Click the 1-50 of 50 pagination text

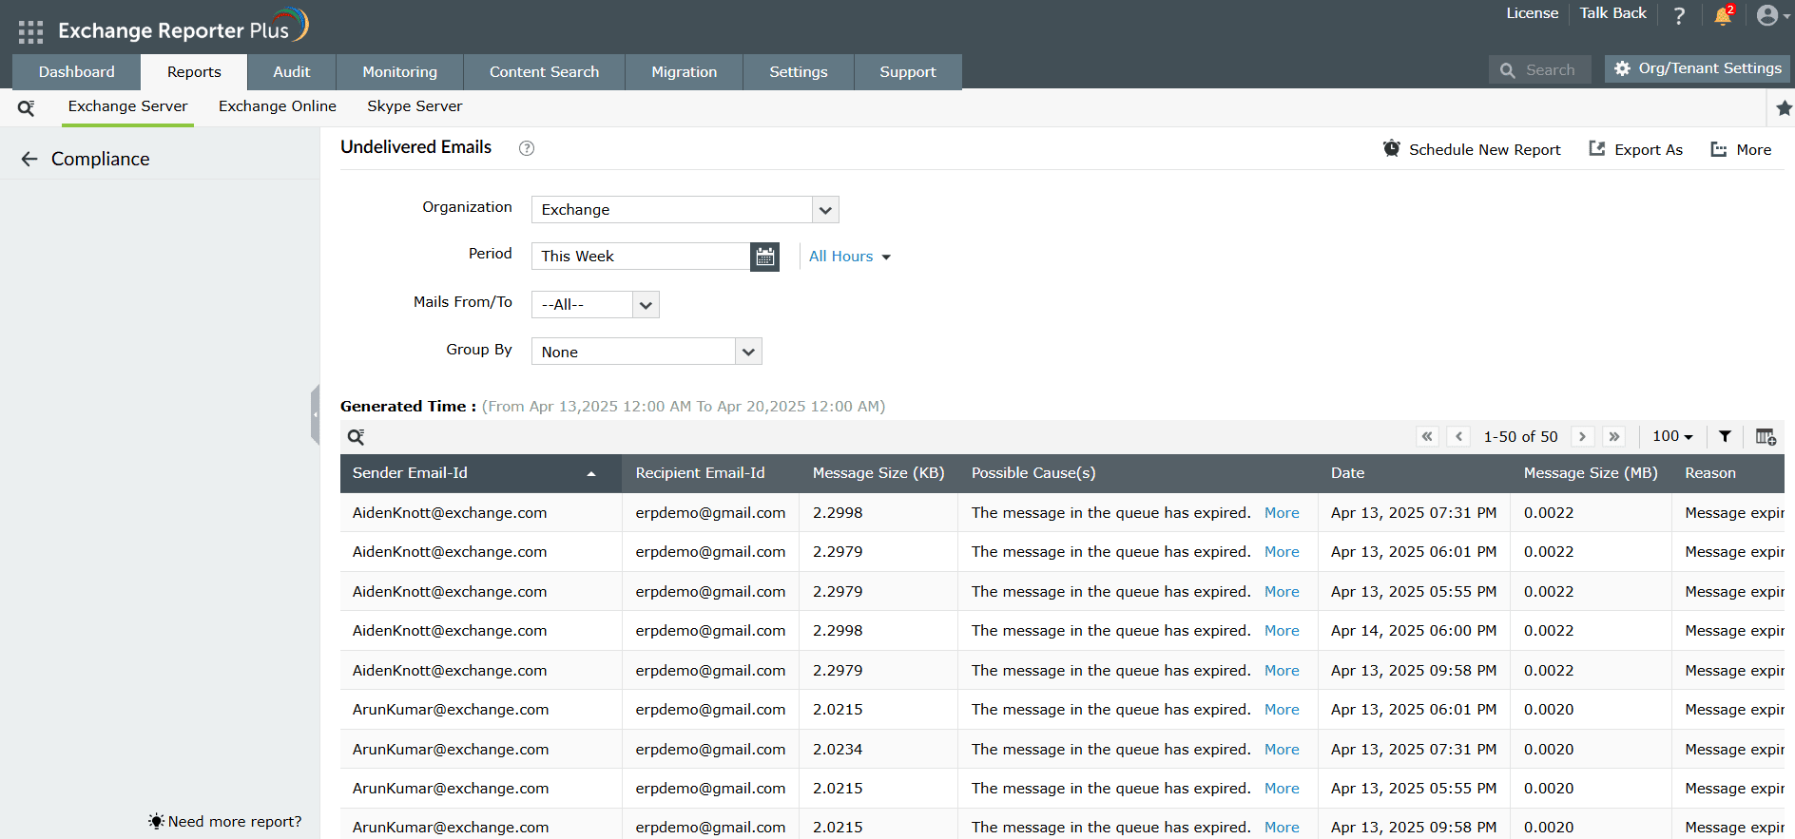[1521, 437]
